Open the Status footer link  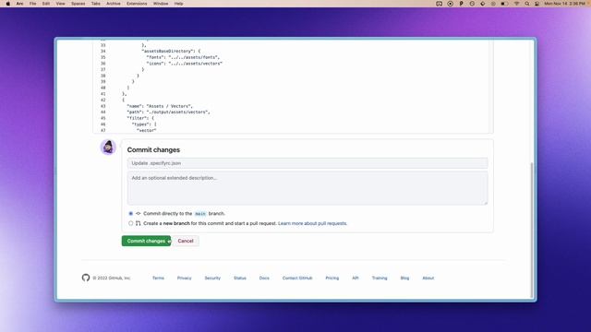pyautogui.click(x=240, y=278)
